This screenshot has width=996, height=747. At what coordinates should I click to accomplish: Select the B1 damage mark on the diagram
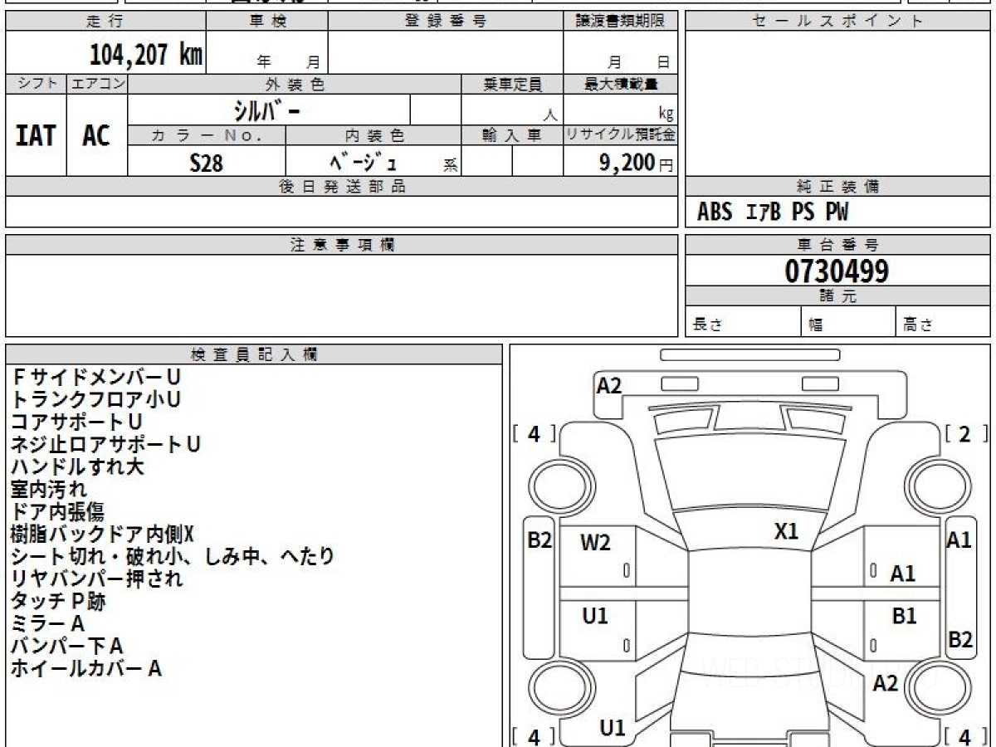click(x=904, y=617)
